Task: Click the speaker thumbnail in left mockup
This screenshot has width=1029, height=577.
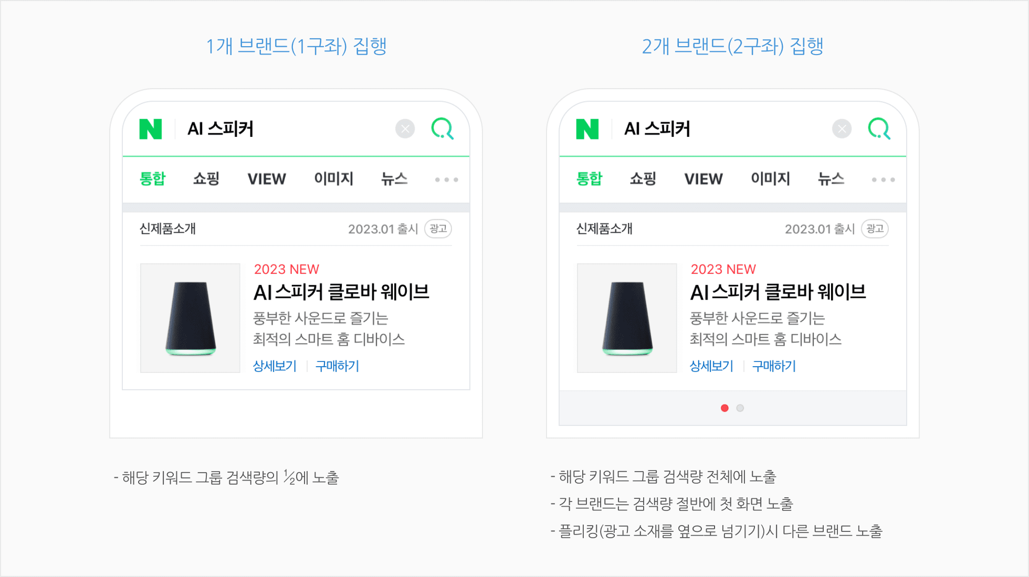Action: [190, 318]
